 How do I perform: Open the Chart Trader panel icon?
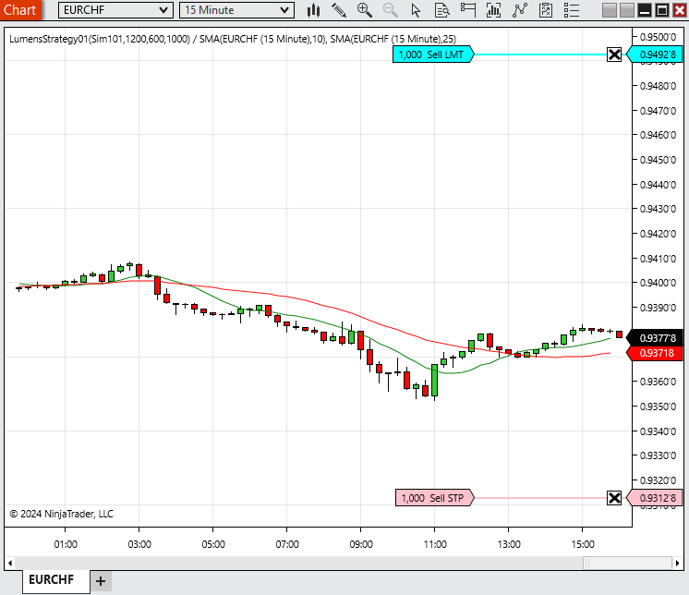(x=468, y=10)
